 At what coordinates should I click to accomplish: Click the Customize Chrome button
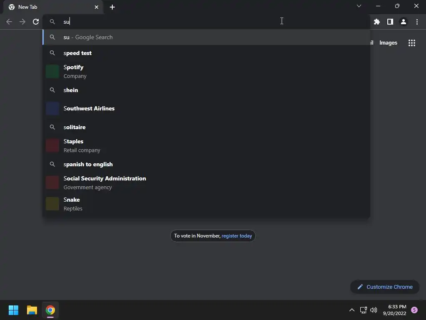[385, 287]
